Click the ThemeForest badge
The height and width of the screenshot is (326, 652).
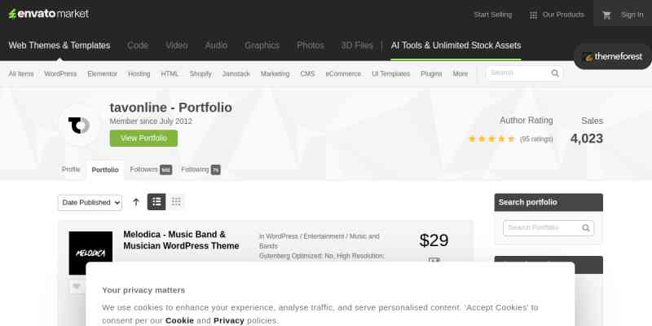tap(614, 57)
